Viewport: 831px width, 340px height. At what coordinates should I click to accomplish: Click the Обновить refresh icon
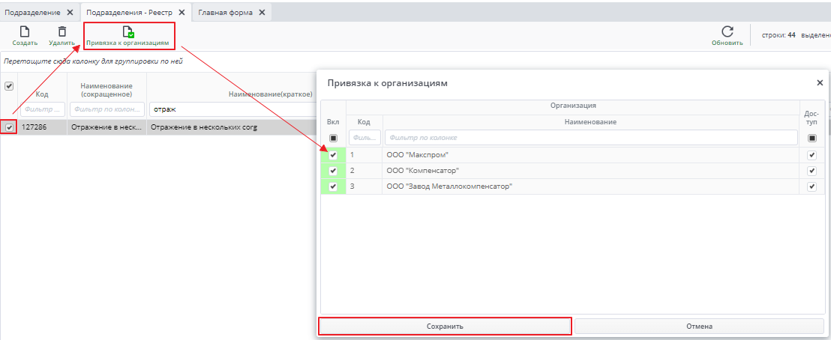coord(727,32)
